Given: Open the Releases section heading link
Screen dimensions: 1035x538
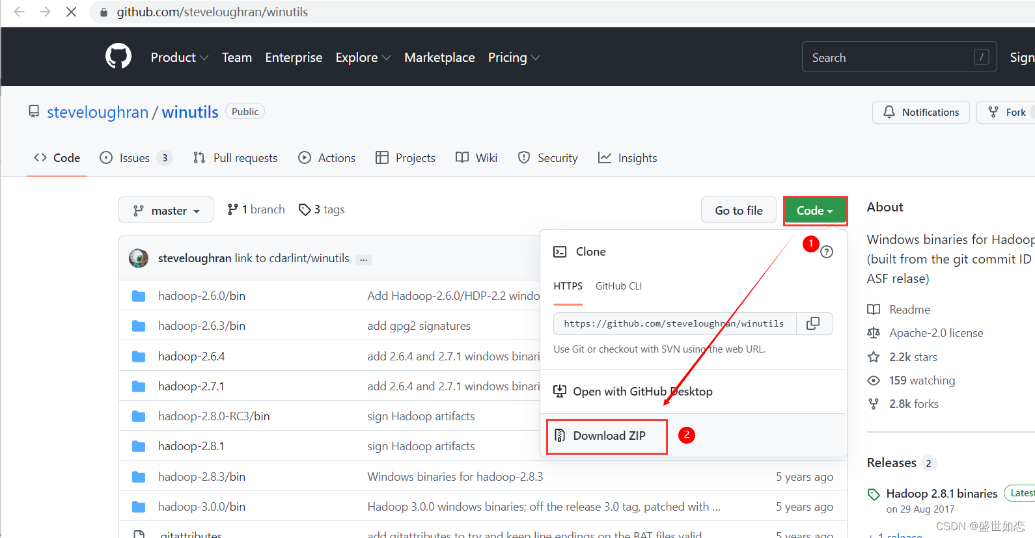Looking at the screenshot, I should [x=891, y=463].
